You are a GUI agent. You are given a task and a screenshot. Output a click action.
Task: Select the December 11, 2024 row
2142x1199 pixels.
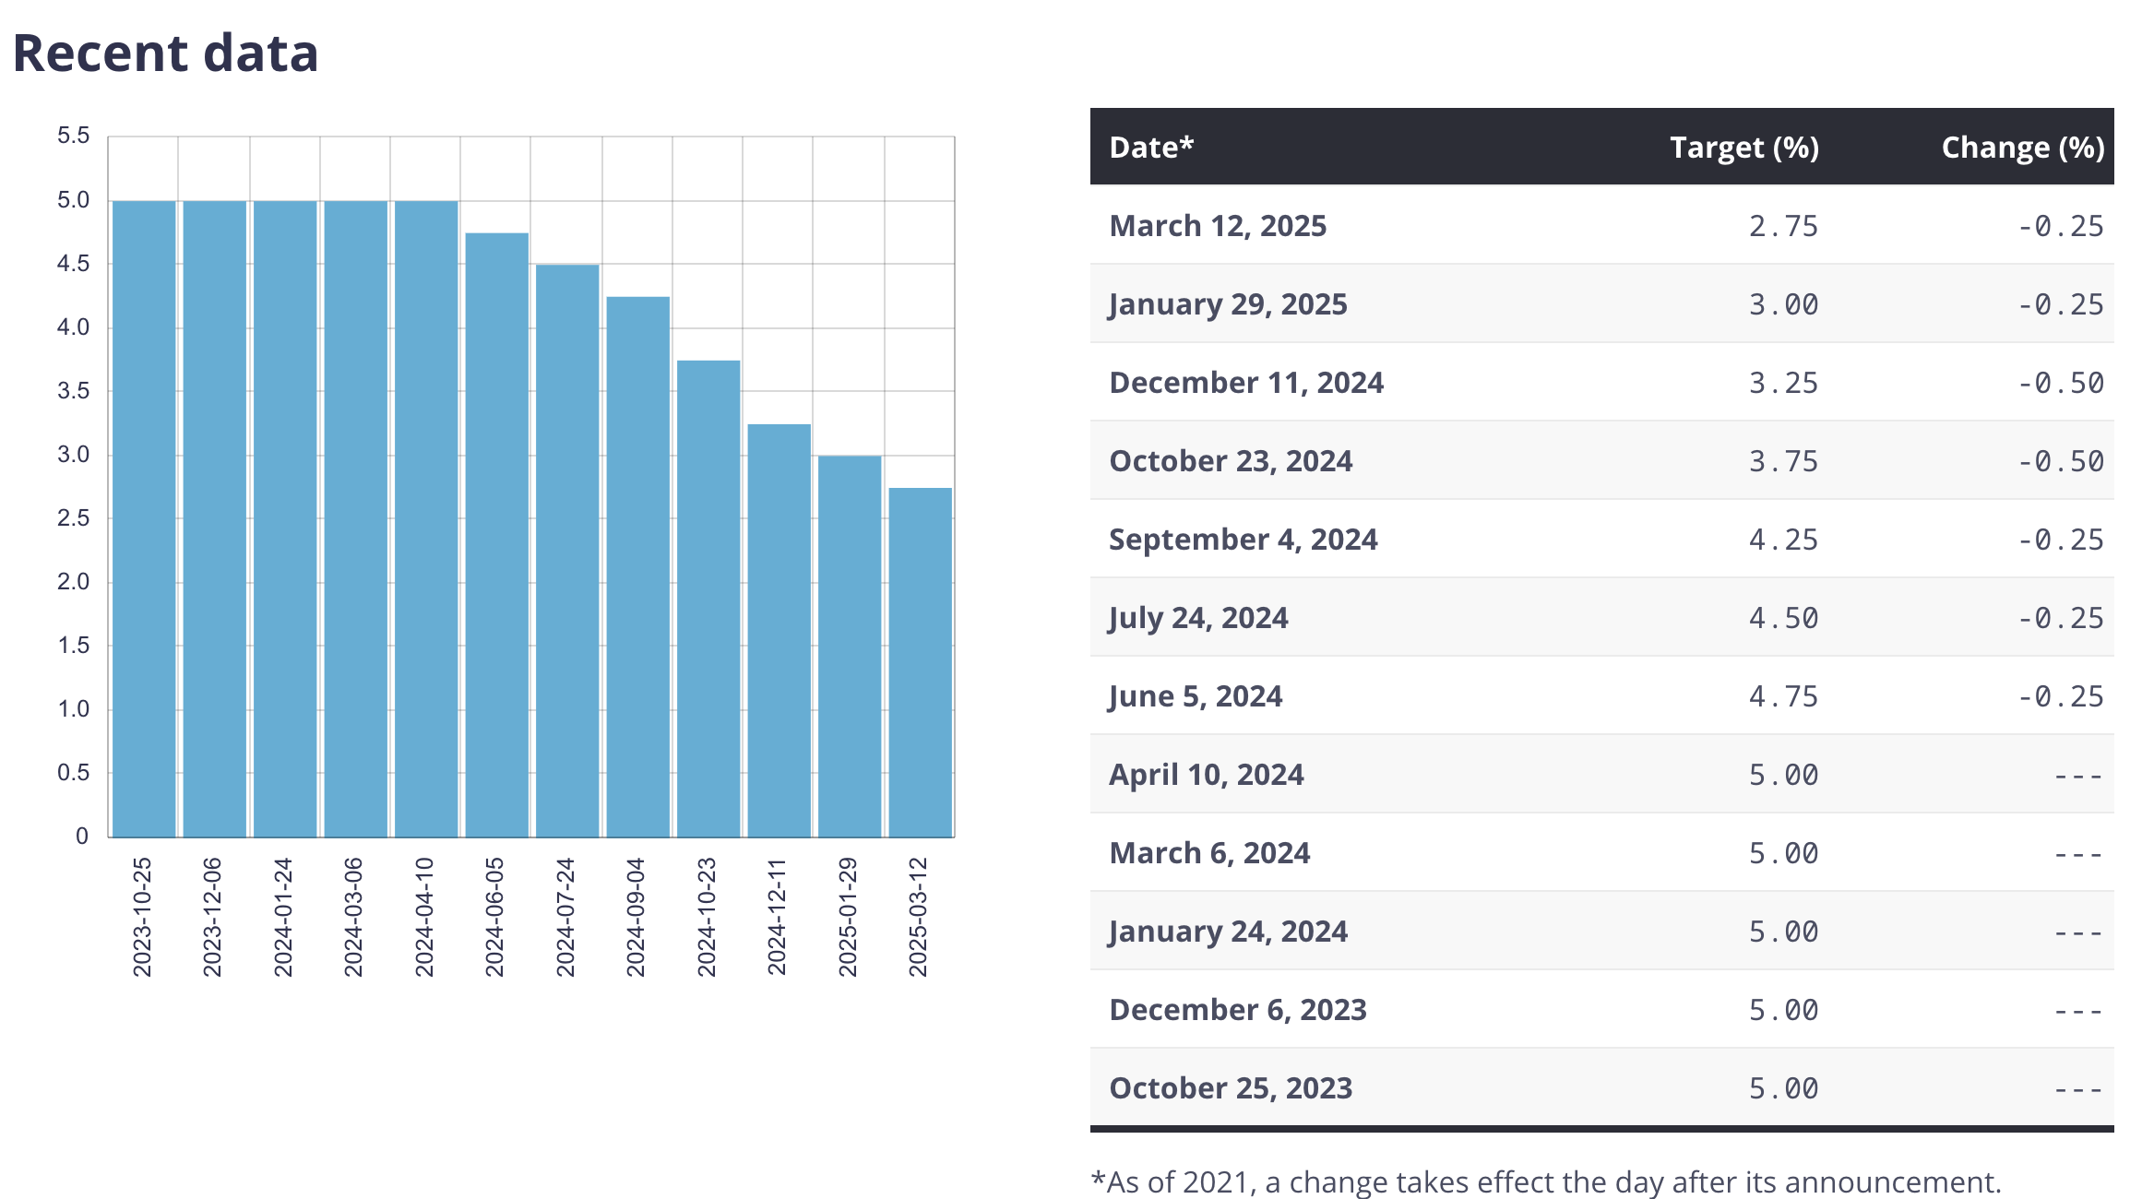click(1601, 383)
